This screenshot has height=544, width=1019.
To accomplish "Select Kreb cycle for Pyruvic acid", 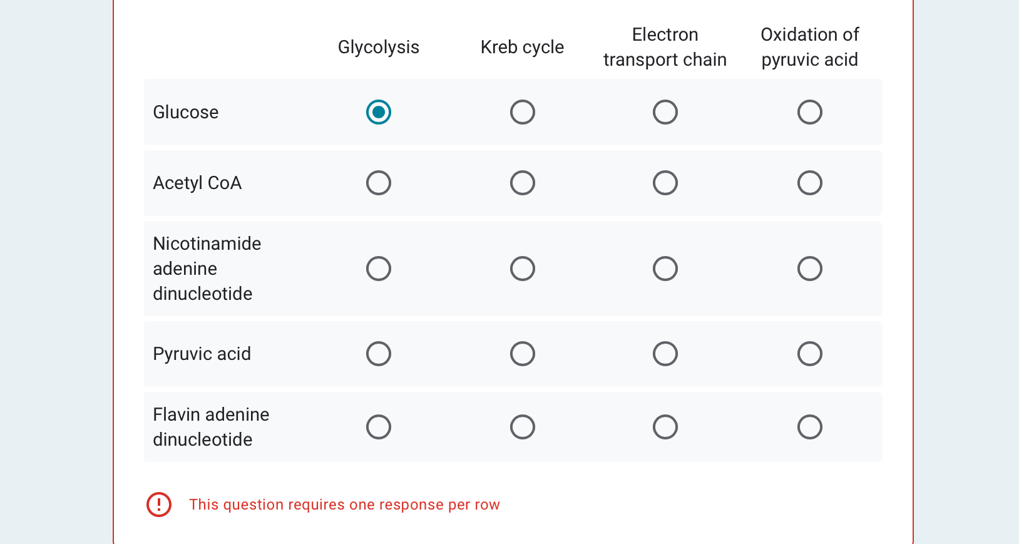I will click(x=523, y=354).
